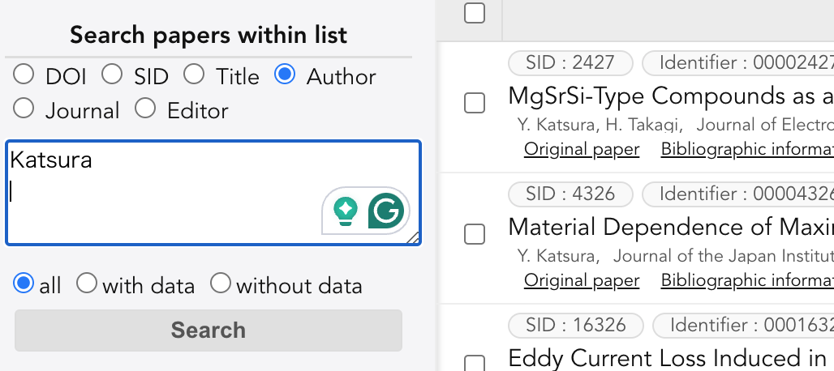Click the green lightbulb suggestion icon
Image resolution: width=834 pixels, height=371 pixels.
point(346,211)
